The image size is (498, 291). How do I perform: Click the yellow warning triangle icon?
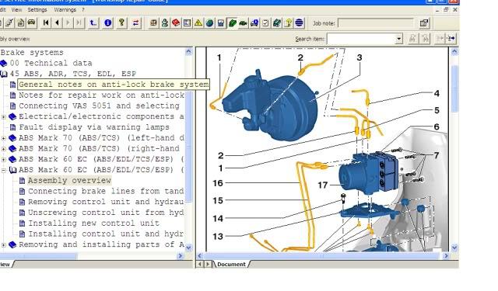(198, 23)
